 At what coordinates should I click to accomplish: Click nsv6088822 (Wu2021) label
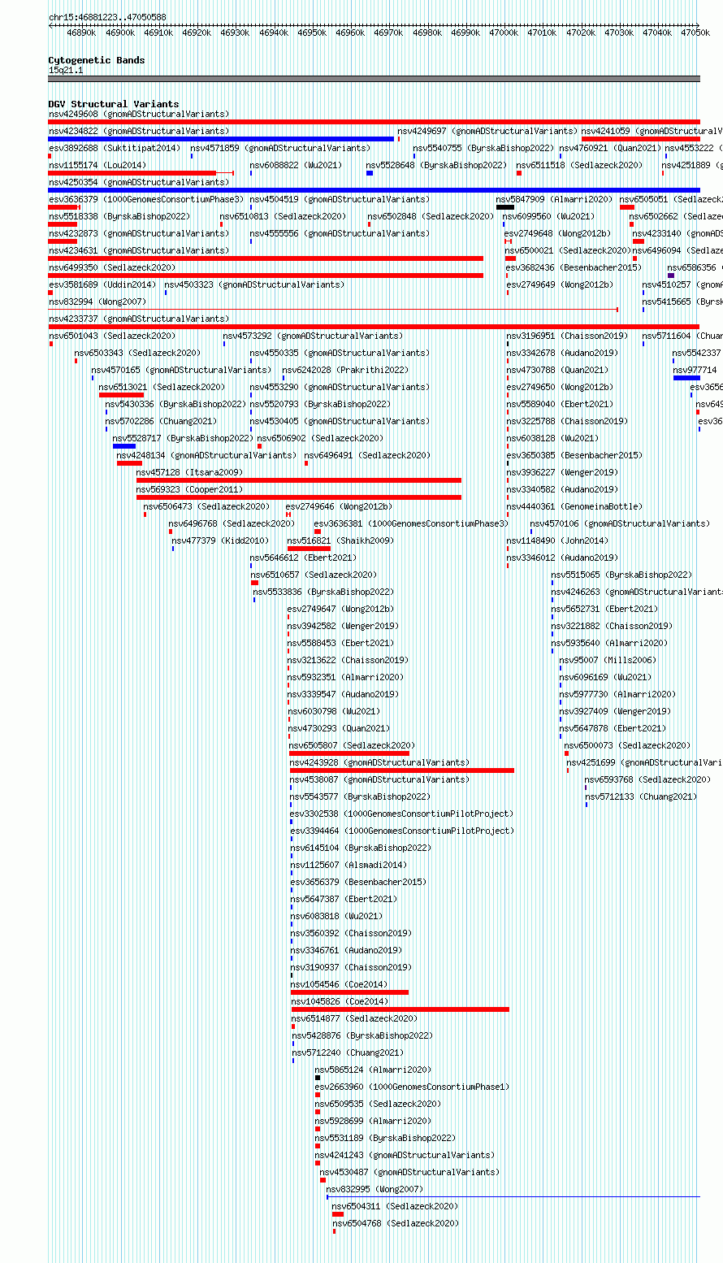pos(297,165)
